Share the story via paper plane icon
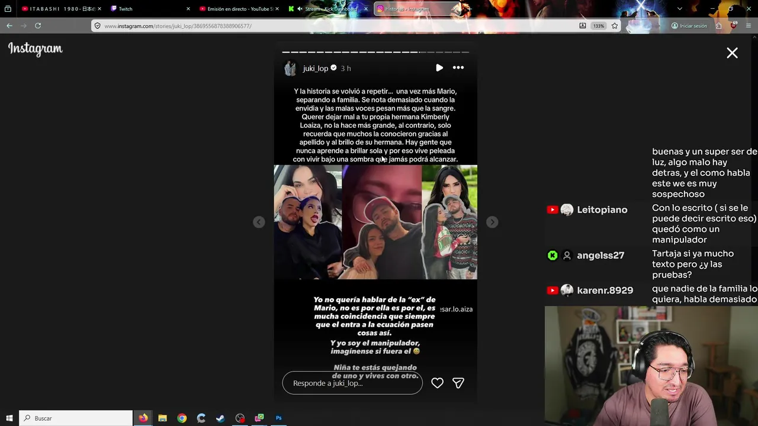 pos(458,383)
